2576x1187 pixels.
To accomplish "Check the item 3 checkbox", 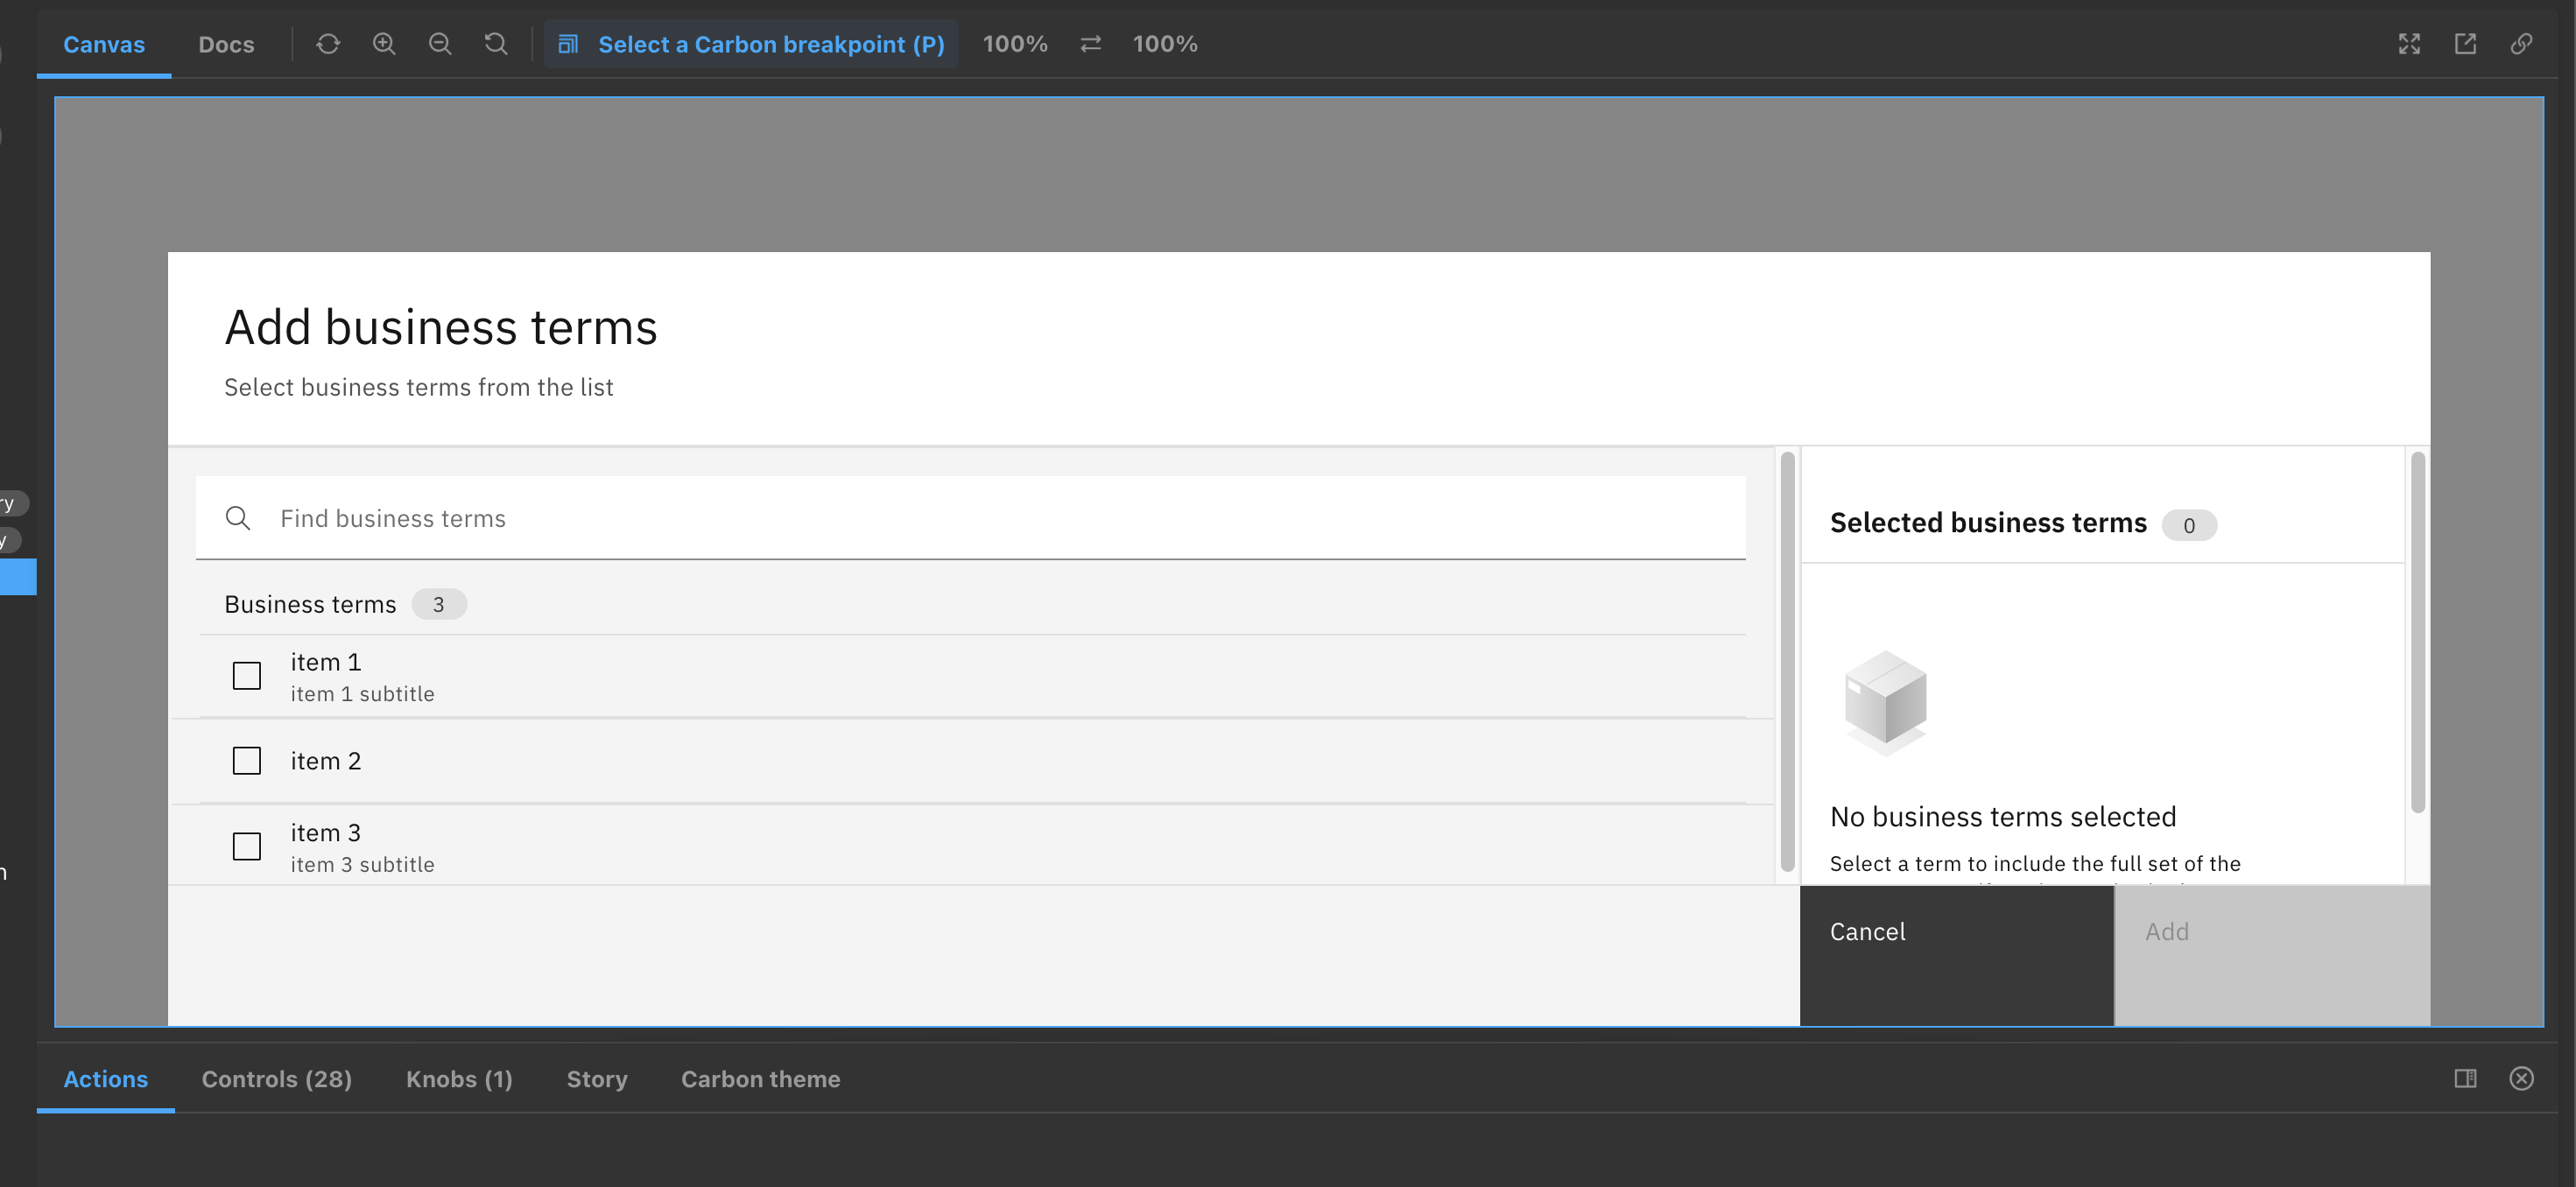I will coord(247,846).
